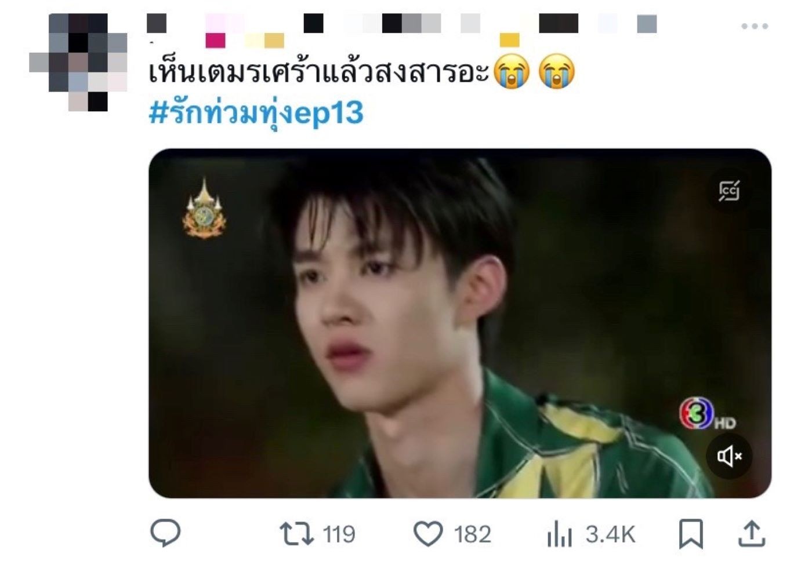Image resolution: width=812 pixels, height=572 pixels.
Task: Play the video of the man in the green shirt
Action: click(x=460, y=323)
